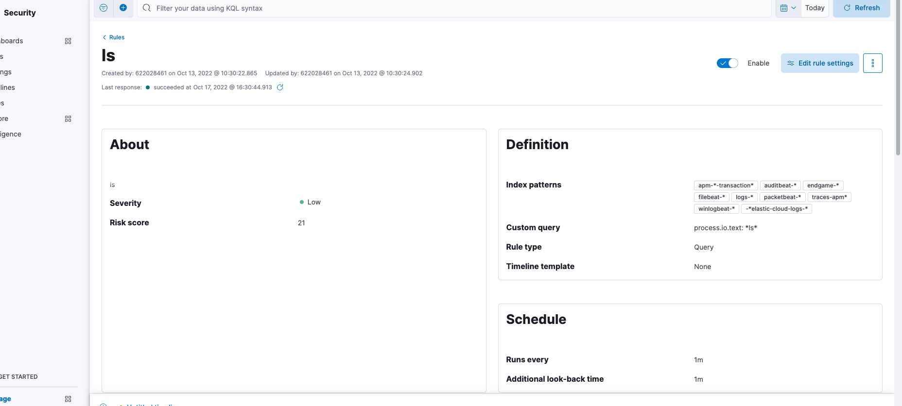Click the traces-apm* index pattern badge

(829, 197)
